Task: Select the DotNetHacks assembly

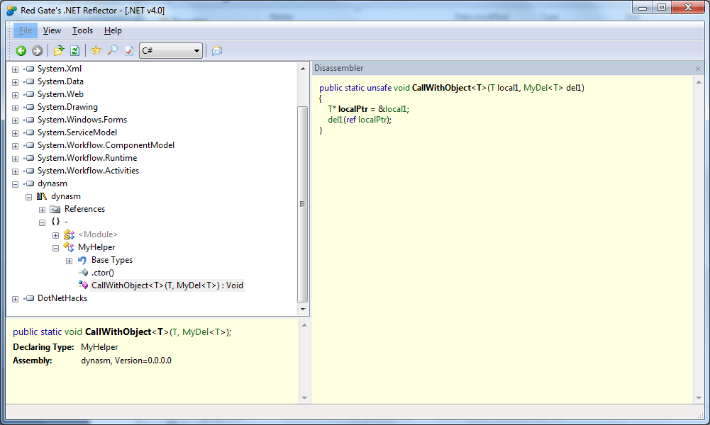Action: [x=62, y=298]
